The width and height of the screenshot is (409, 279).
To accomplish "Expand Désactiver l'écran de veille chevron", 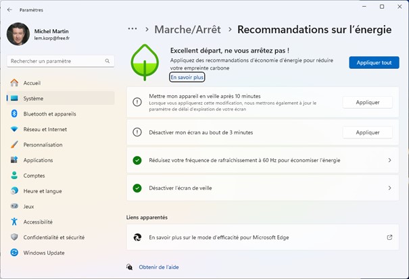I will pyautogui.click(x=389, y=188).
